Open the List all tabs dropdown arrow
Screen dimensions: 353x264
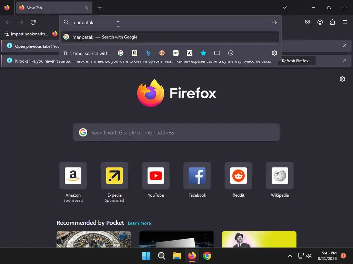coord(284,8)
